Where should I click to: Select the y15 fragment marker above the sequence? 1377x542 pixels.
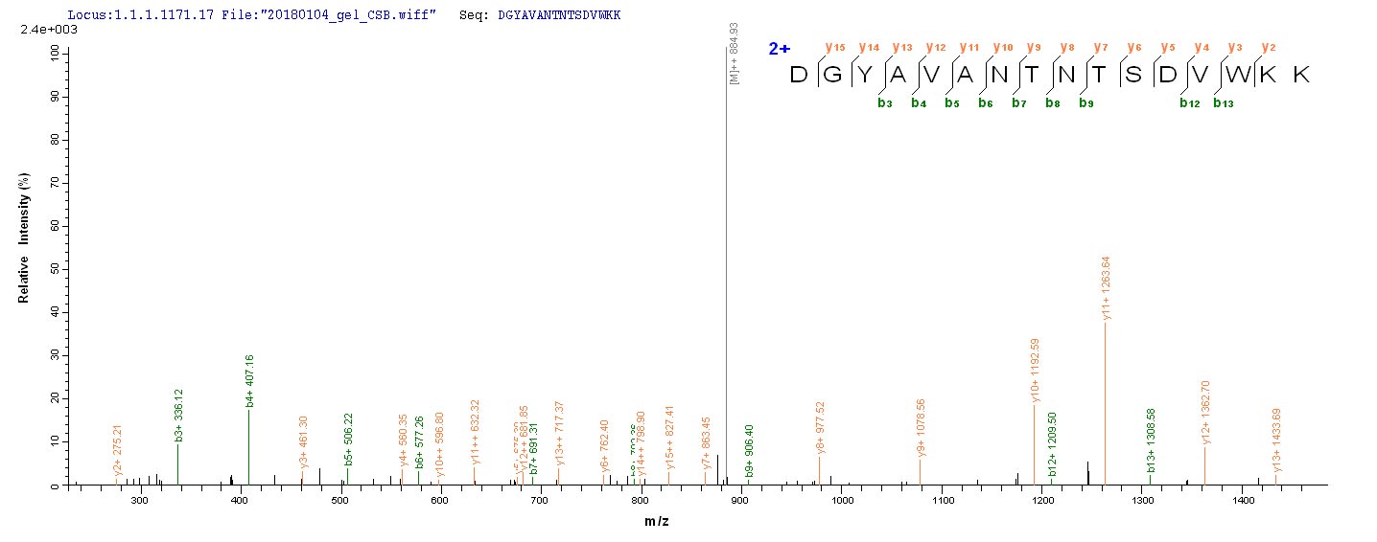832,47
